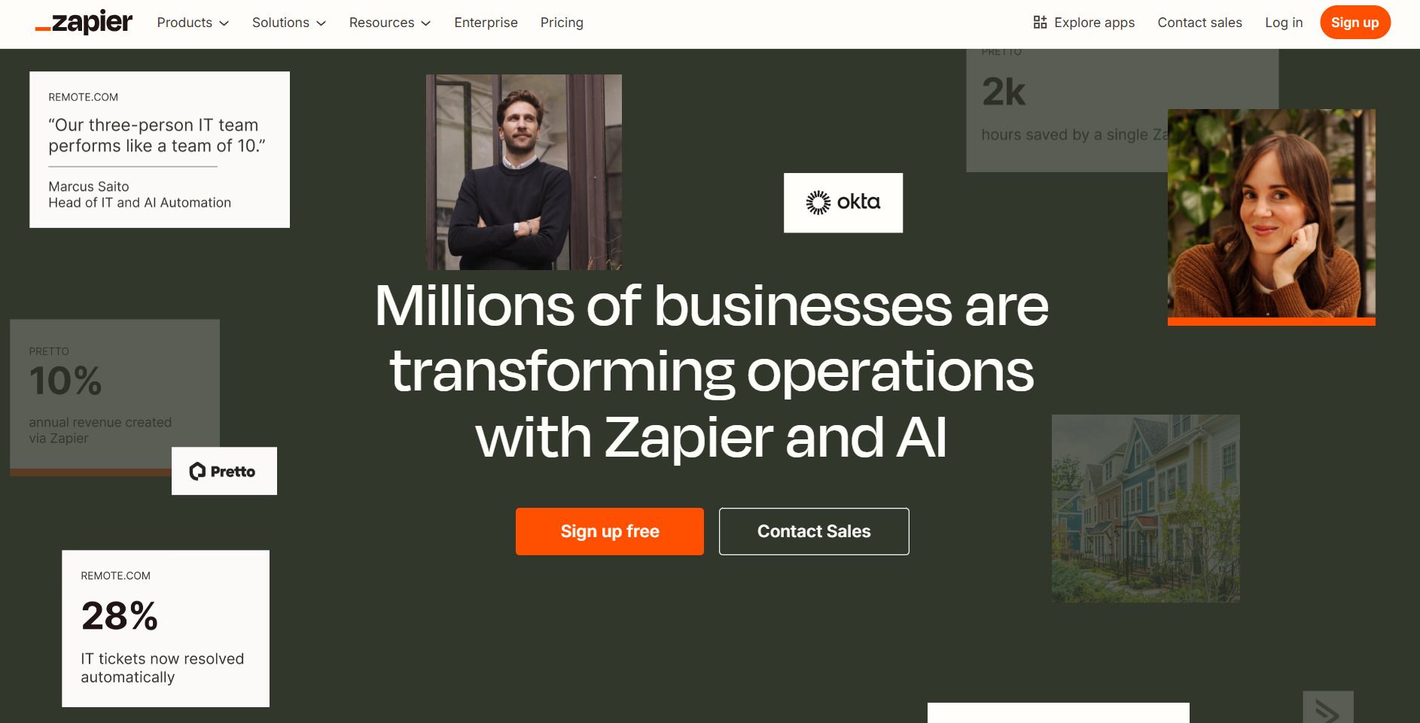This screenshot has width=1420, height=723.
Task: Click the Contact Sales outlined button
Action: coord(814,531)
